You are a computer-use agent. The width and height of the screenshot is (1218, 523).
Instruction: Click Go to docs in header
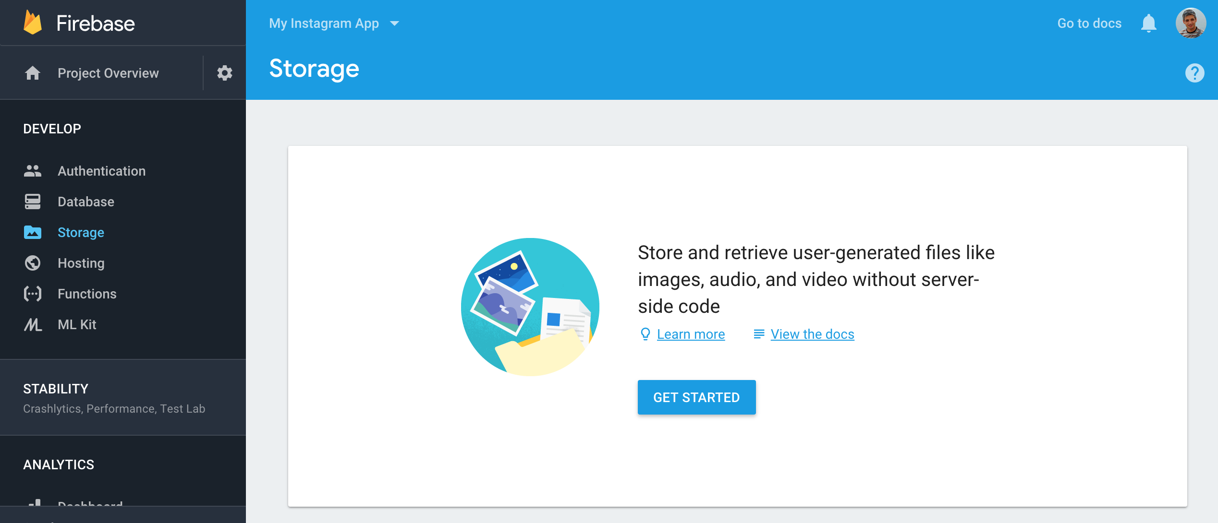point(1089,23)
